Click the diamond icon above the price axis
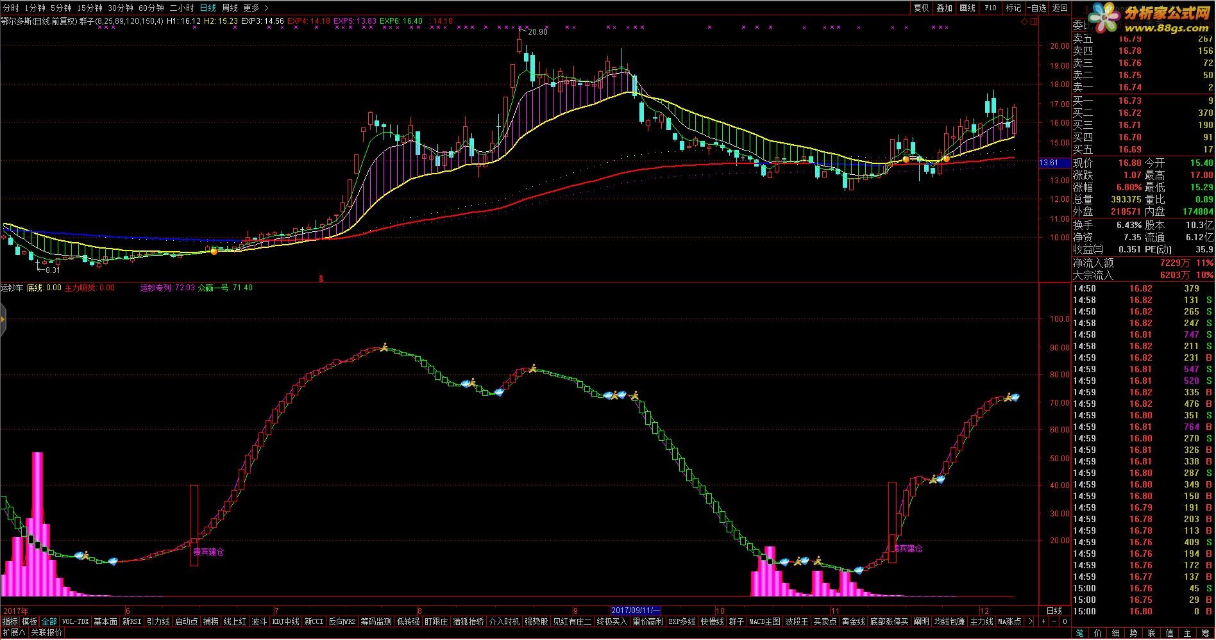 pyautogui.click(x=1024, y=22)
